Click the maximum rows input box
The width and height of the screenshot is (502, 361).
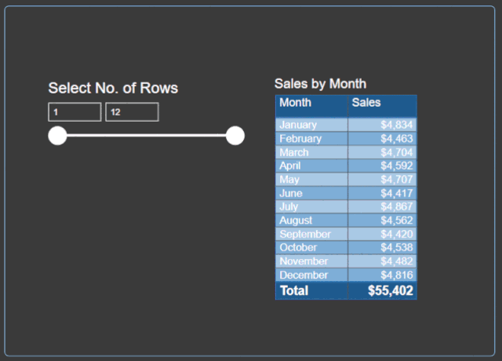click(x=132, y=112)
